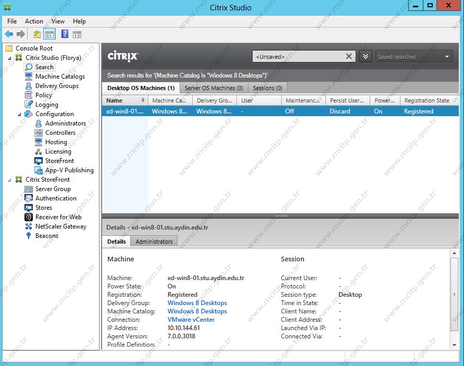Click the Licensing icon in tree
Viewport: 464px width, 366px height.
tap(39, 152)
